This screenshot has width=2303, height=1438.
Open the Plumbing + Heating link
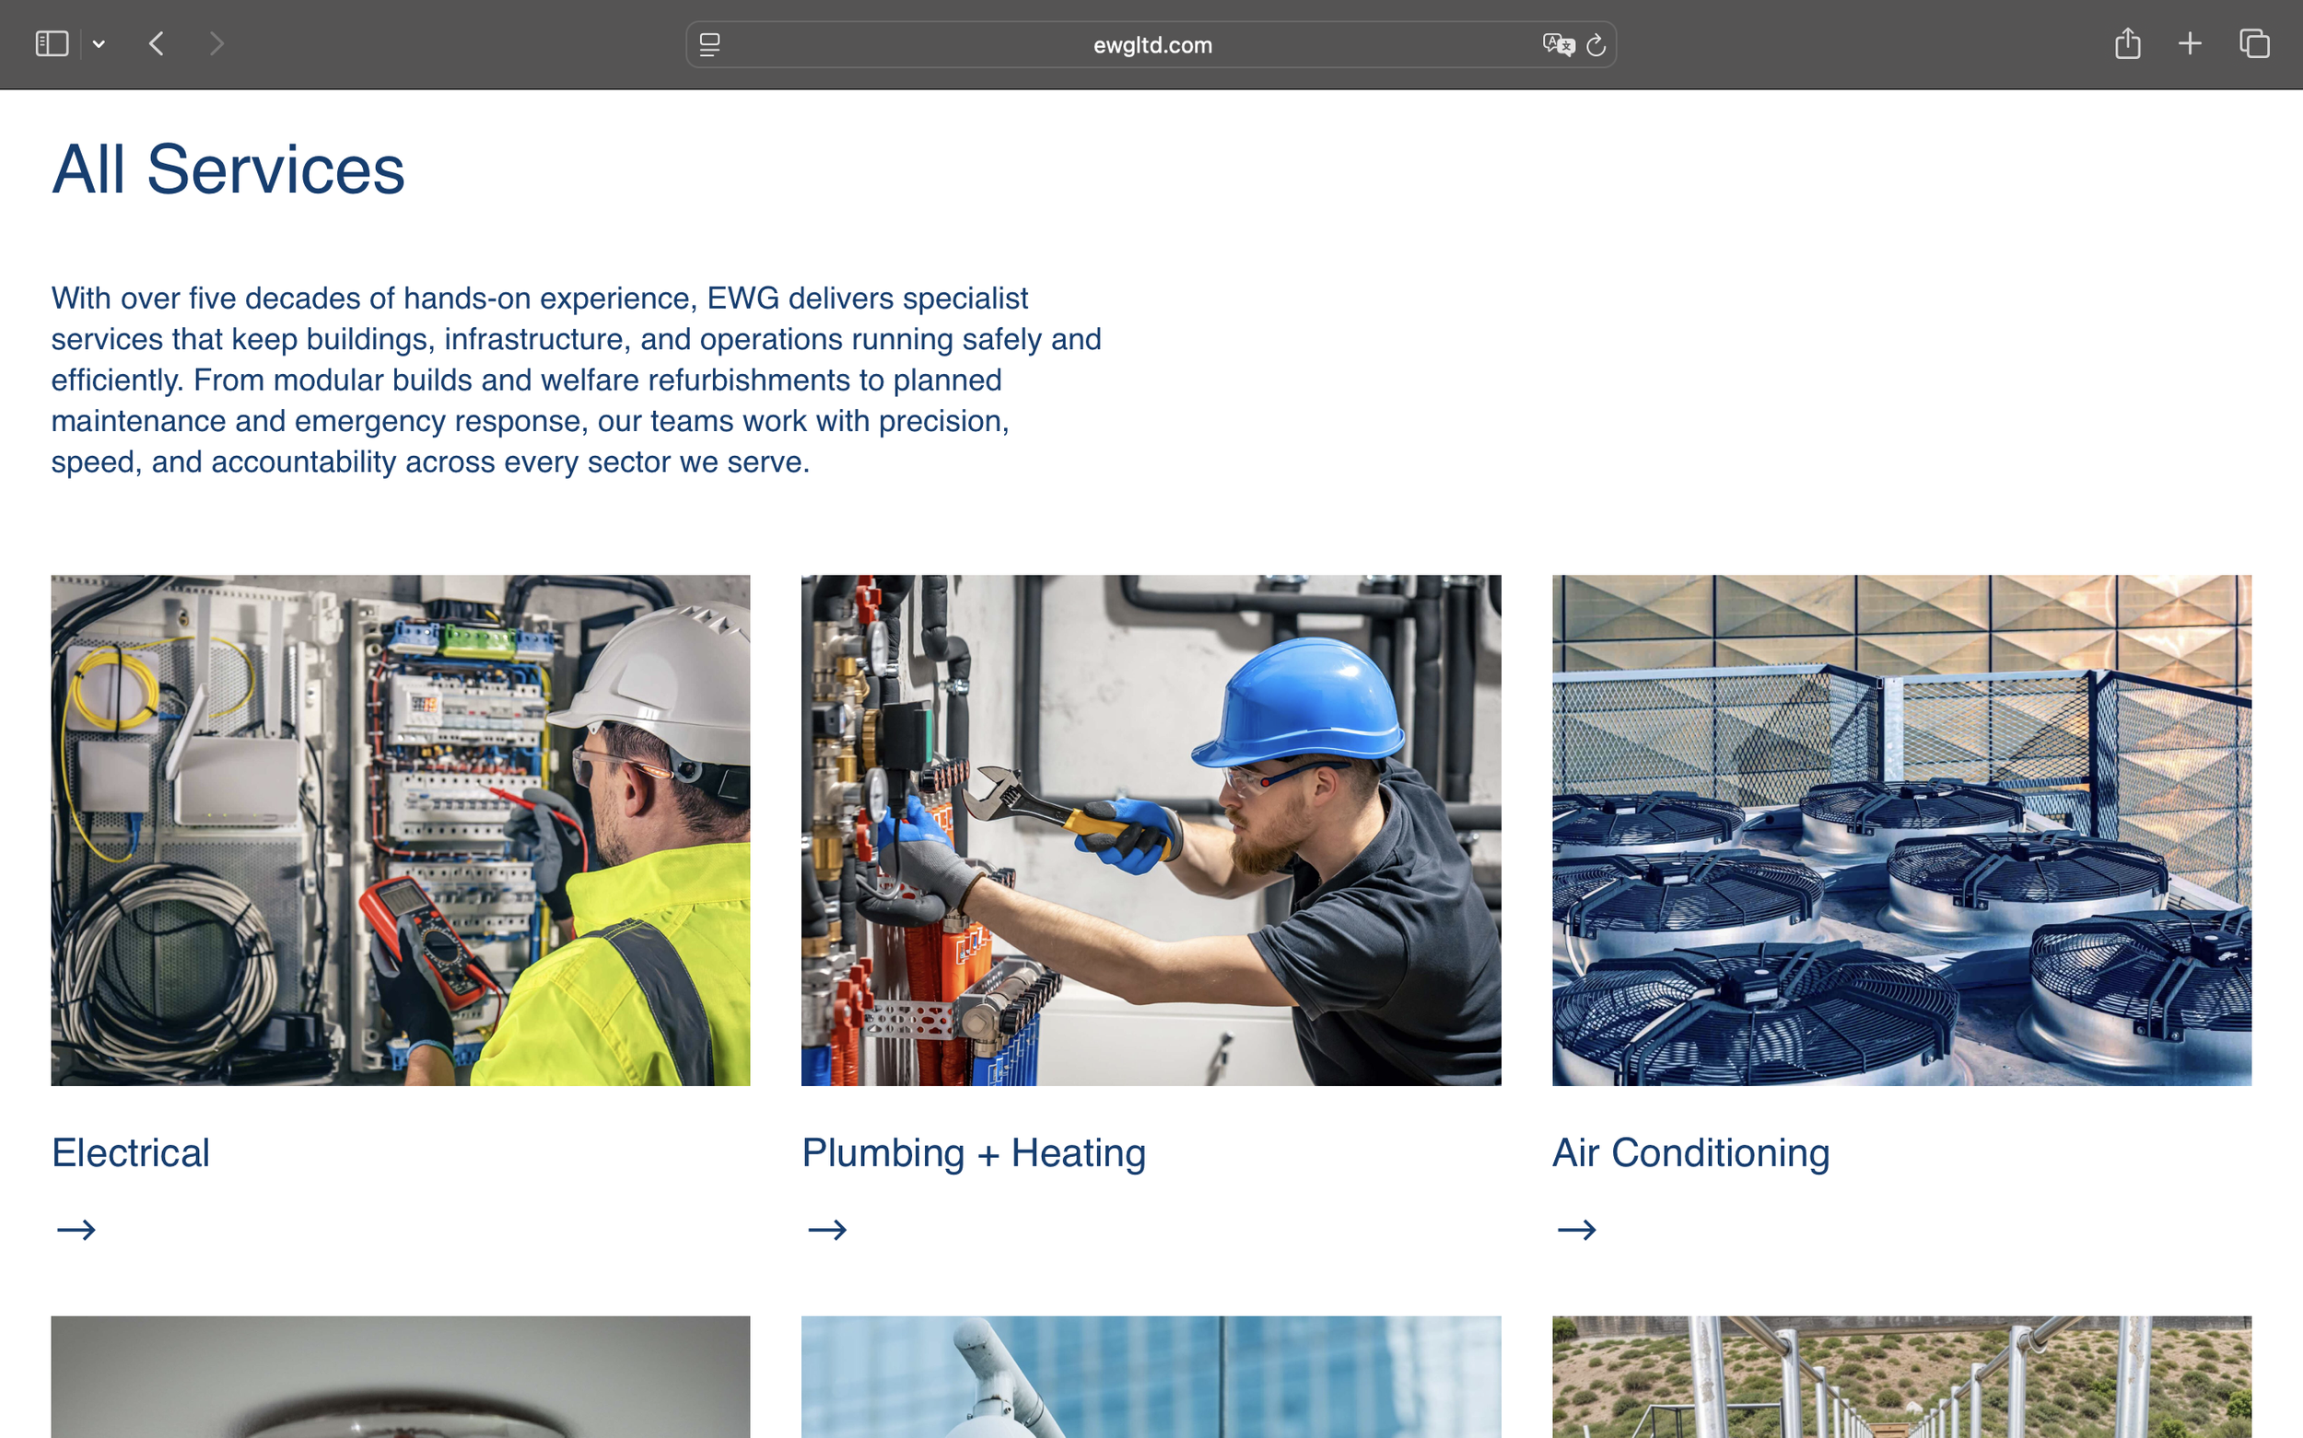point(973,1152)
